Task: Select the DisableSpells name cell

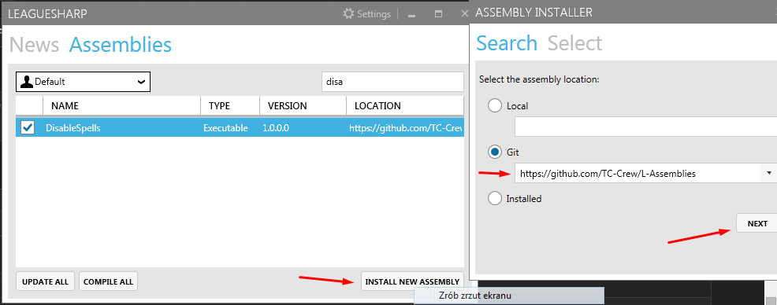Action: [x=72, y=128]
